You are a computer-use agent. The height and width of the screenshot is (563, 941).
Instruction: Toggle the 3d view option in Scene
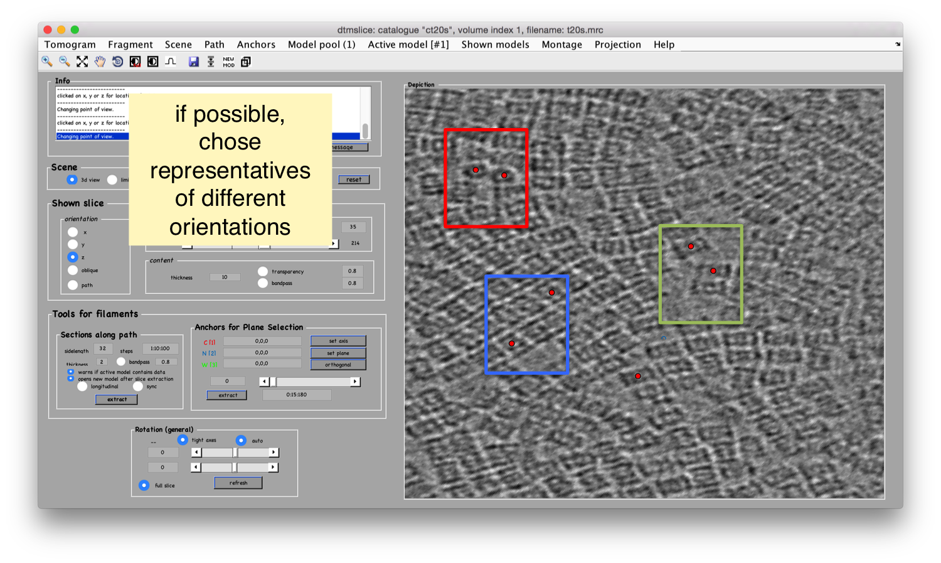(72, 180)
